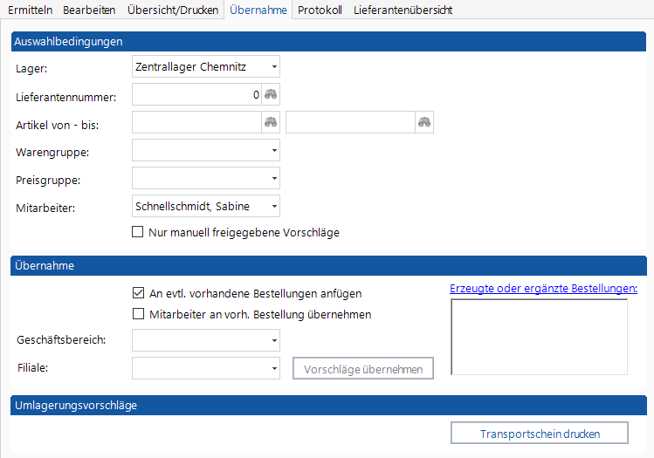Go to the Lieferantenübersicht tab
The width and height of the screenshot is (654, 458).
tap(403, 10)
